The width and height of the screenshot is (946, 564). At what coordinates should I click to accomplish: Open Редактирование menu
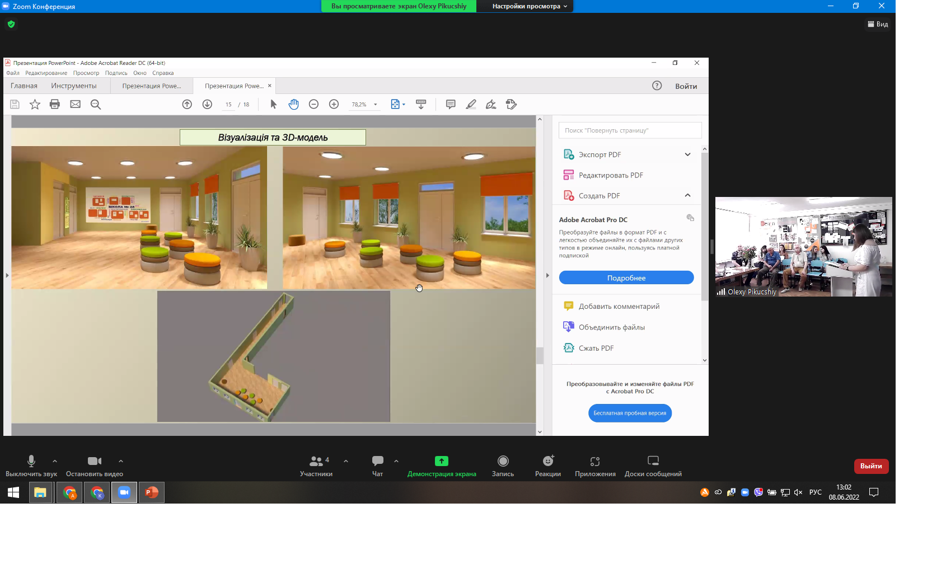46,73
